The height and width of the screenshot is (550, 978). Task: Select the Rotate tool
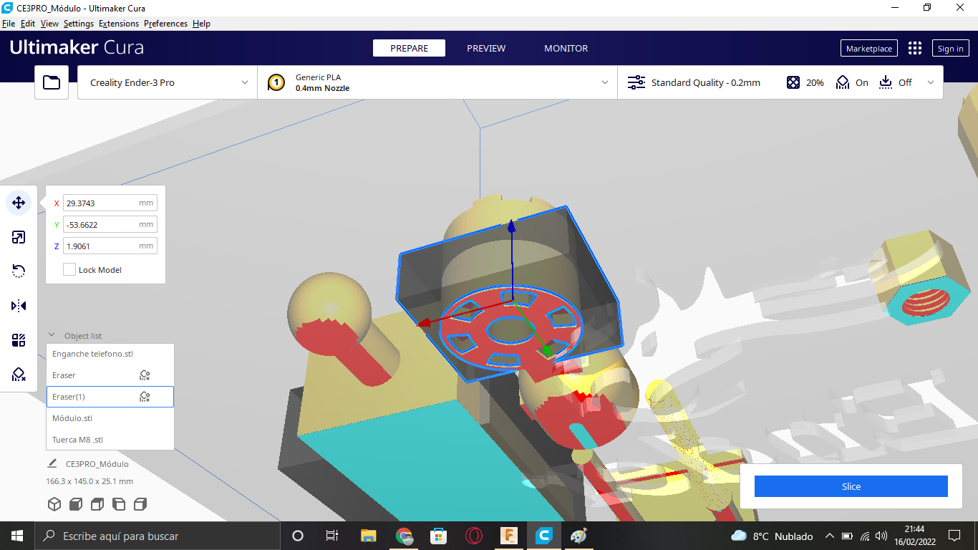[x=19, y=271]
